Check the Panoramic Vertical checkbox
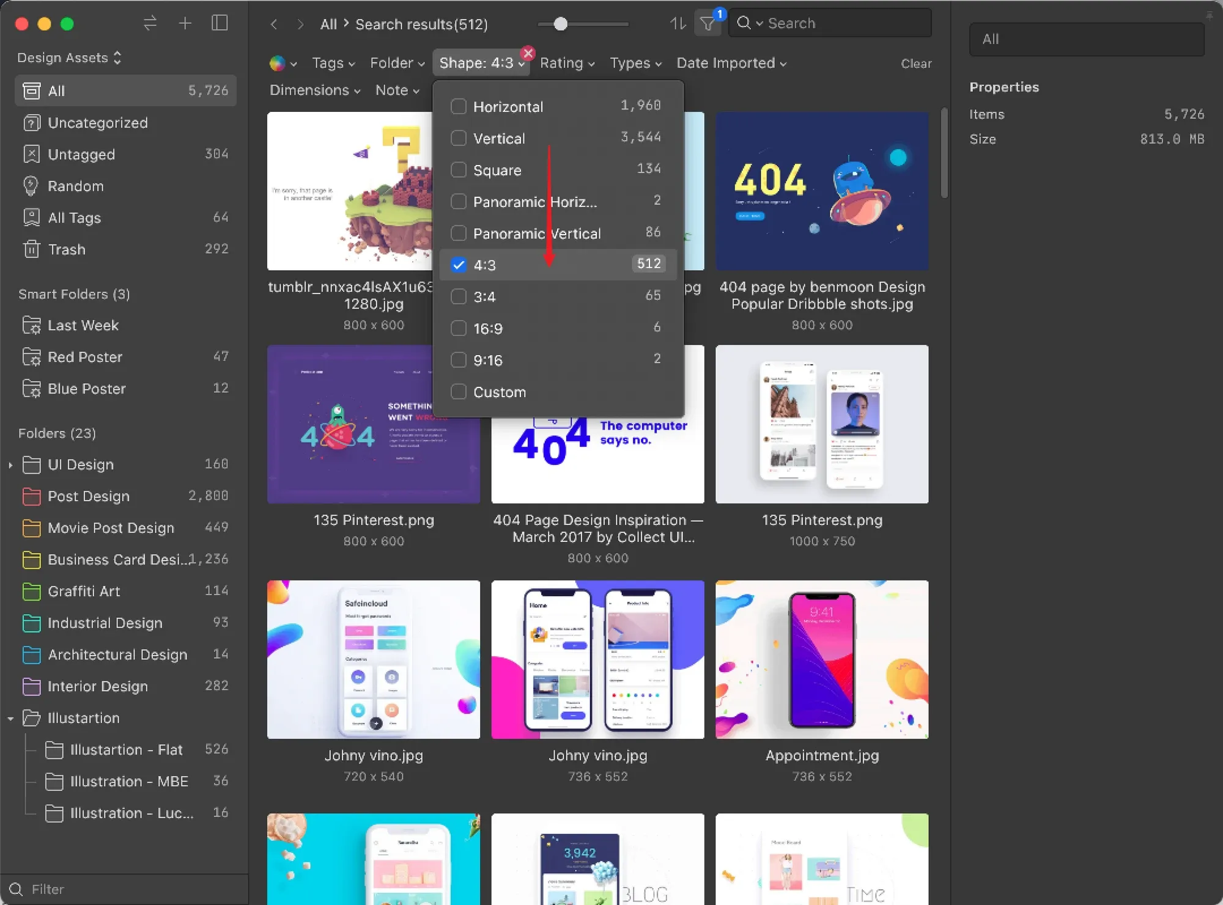Screen dimensions: 1223x905 click(459, 233)
